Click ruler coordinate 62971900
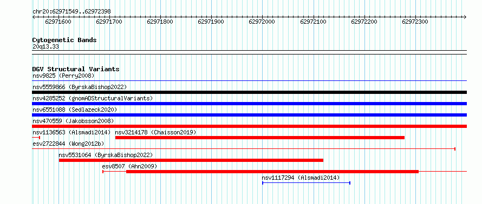Viewport: 482px width, 204px height. tap(211, 22)
